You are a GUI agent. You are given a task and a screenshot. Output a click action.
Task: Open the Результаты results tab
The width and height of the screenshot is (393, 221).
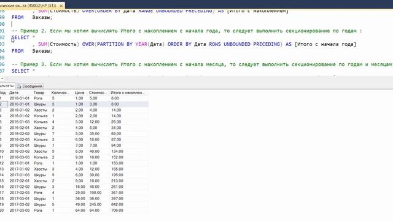point(7,86)
